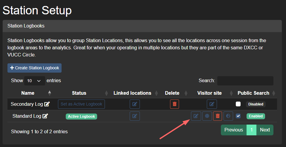This screenshot has width=286, height=147.
Task: Sort table by Status column
Action: pos(79,93)
